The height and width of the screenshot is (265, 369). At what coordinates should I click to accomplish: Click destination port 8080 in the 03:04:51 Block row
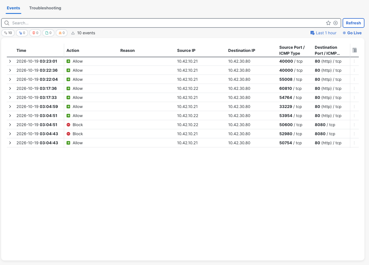click(x=325, y=125)
